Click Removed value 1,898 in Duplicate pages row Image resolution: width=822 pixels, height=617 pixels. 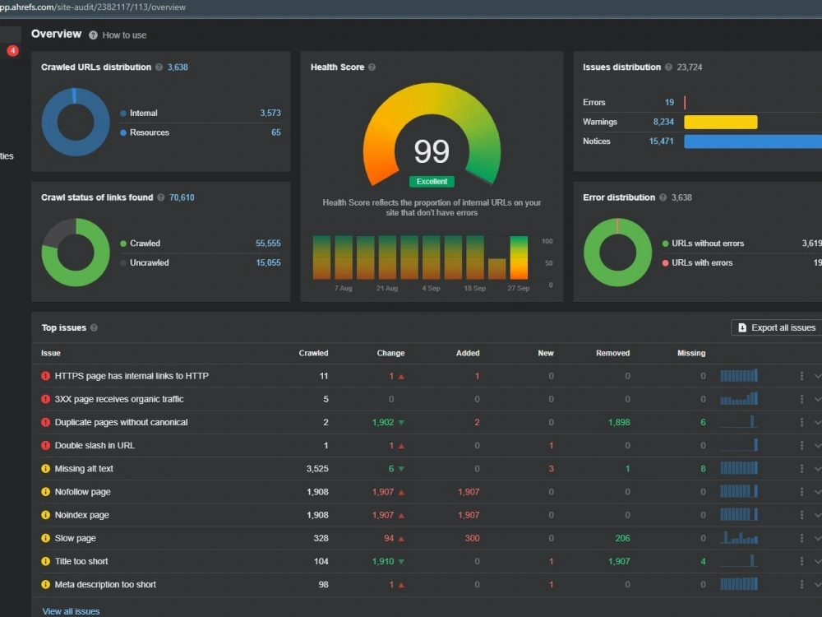(619, 422)
